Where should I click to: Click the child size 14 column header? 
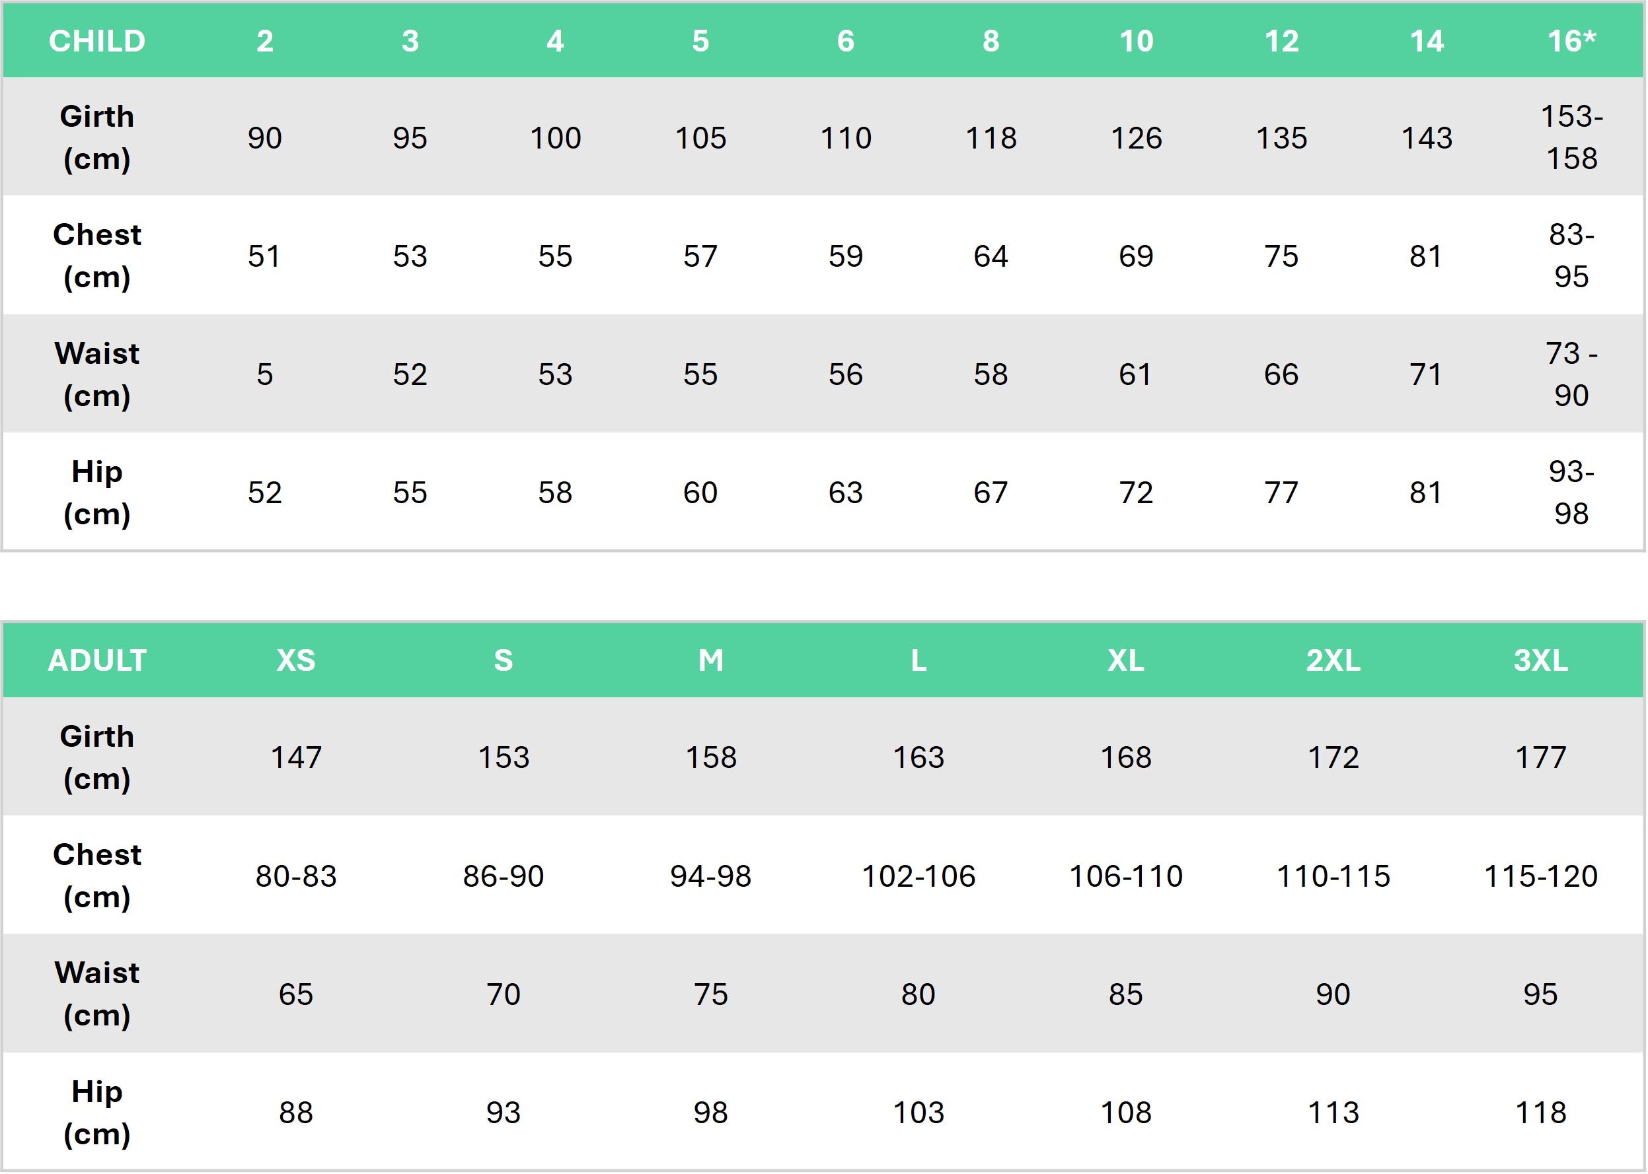point(1426,41)
